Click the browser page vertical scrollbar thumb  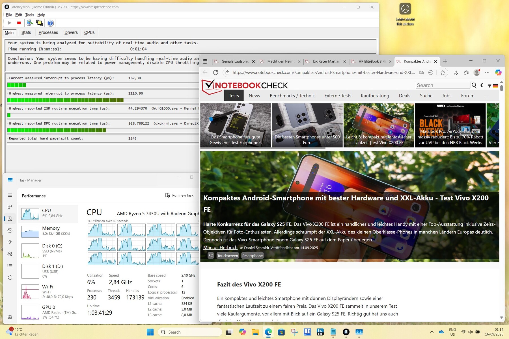pyautogui.click(x=501, y=87)
